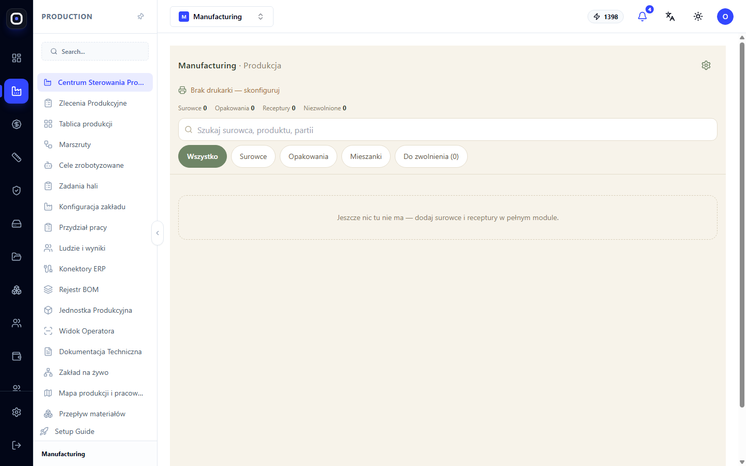Image resolution: width=746 pixels, height=466 pixels.
Task: Collapse the sidebar with the chevron handle
Action: pyautogui.click(x=157, y=233)
